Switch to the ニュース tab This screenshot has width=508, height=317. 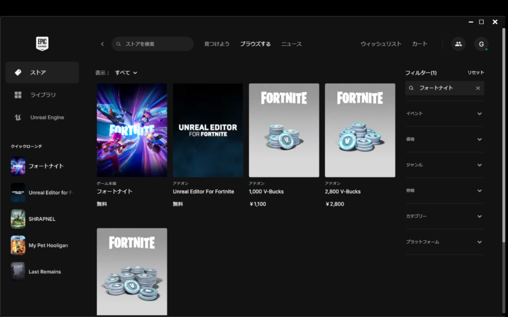[292, 44]
